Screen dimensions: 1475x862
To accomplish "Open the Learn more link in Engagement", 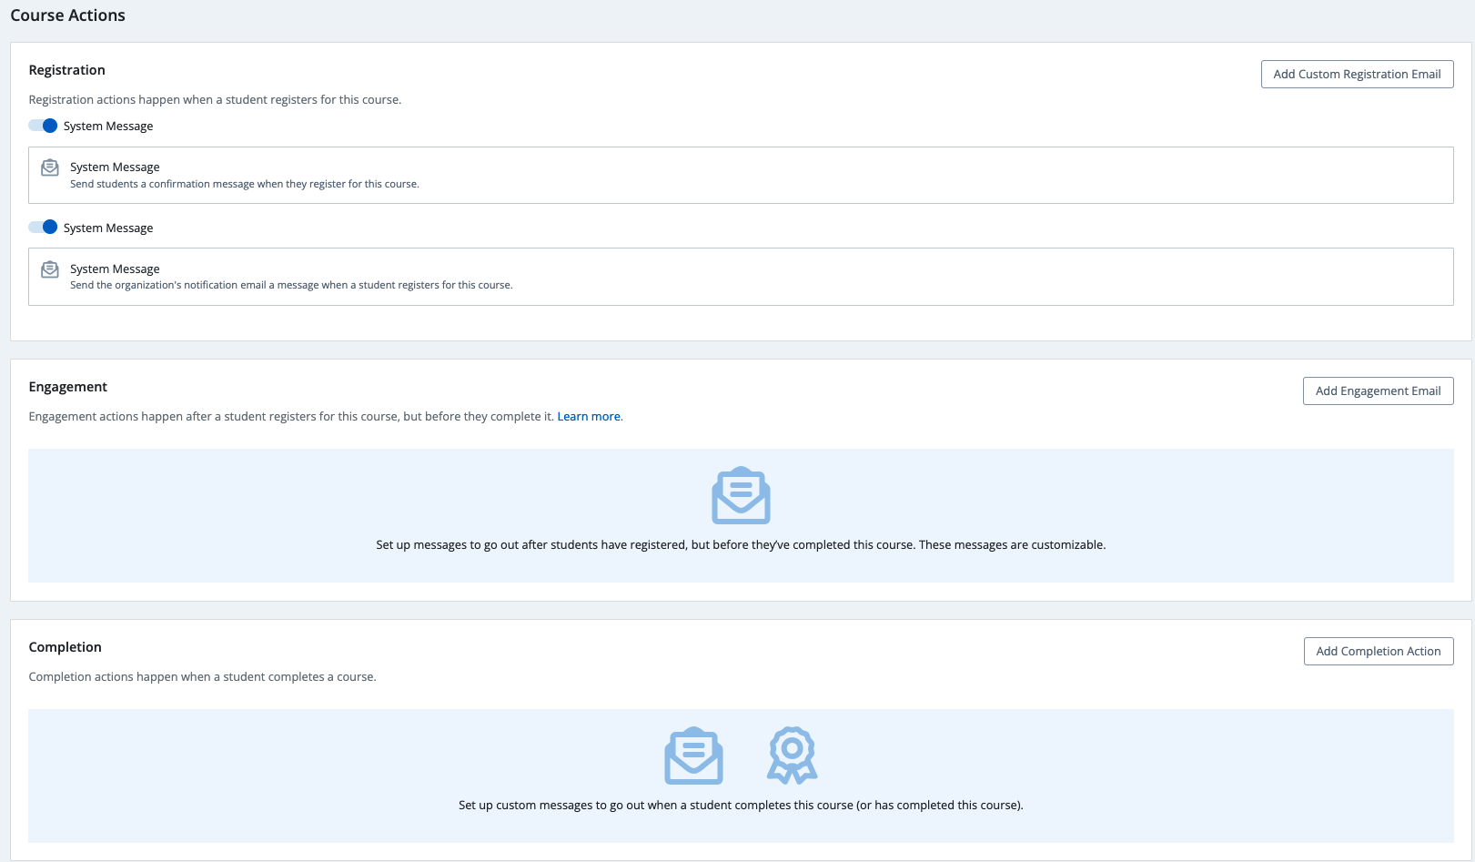I will 589,417.
